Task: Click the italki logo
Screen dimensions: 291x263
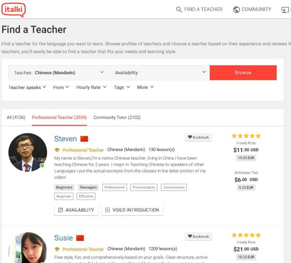Action: [x=13, y=10]
